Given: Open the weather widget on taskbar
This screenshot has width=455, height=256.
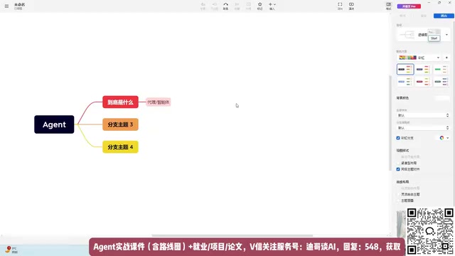Looking at the screenshot, I should [x=11, y=250].
